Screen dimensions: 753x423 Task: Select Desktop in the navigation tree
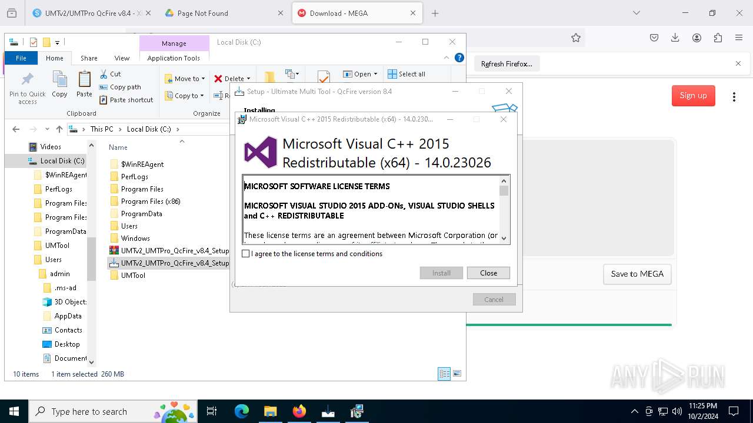tap(67, 344)
